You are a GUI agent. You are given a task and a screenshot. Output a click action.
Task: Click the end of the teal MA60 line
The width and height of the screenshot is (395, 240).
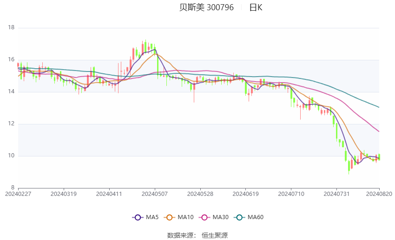tap(379, 107)
